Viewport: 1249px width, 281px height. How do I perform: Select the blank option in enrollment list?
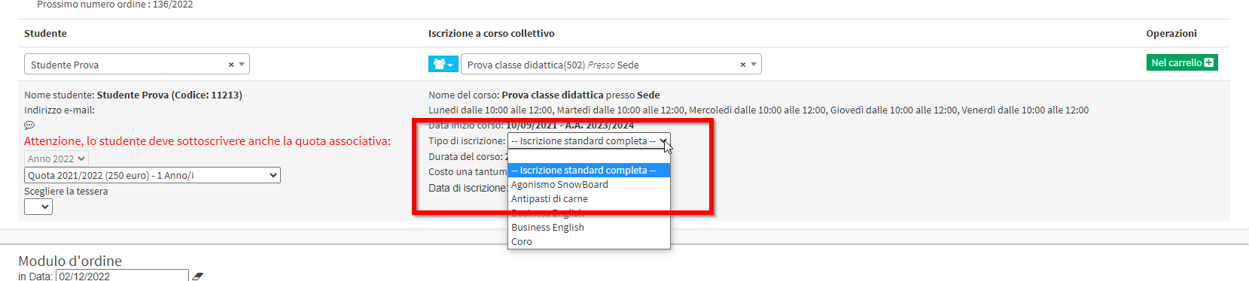point(589,156)
